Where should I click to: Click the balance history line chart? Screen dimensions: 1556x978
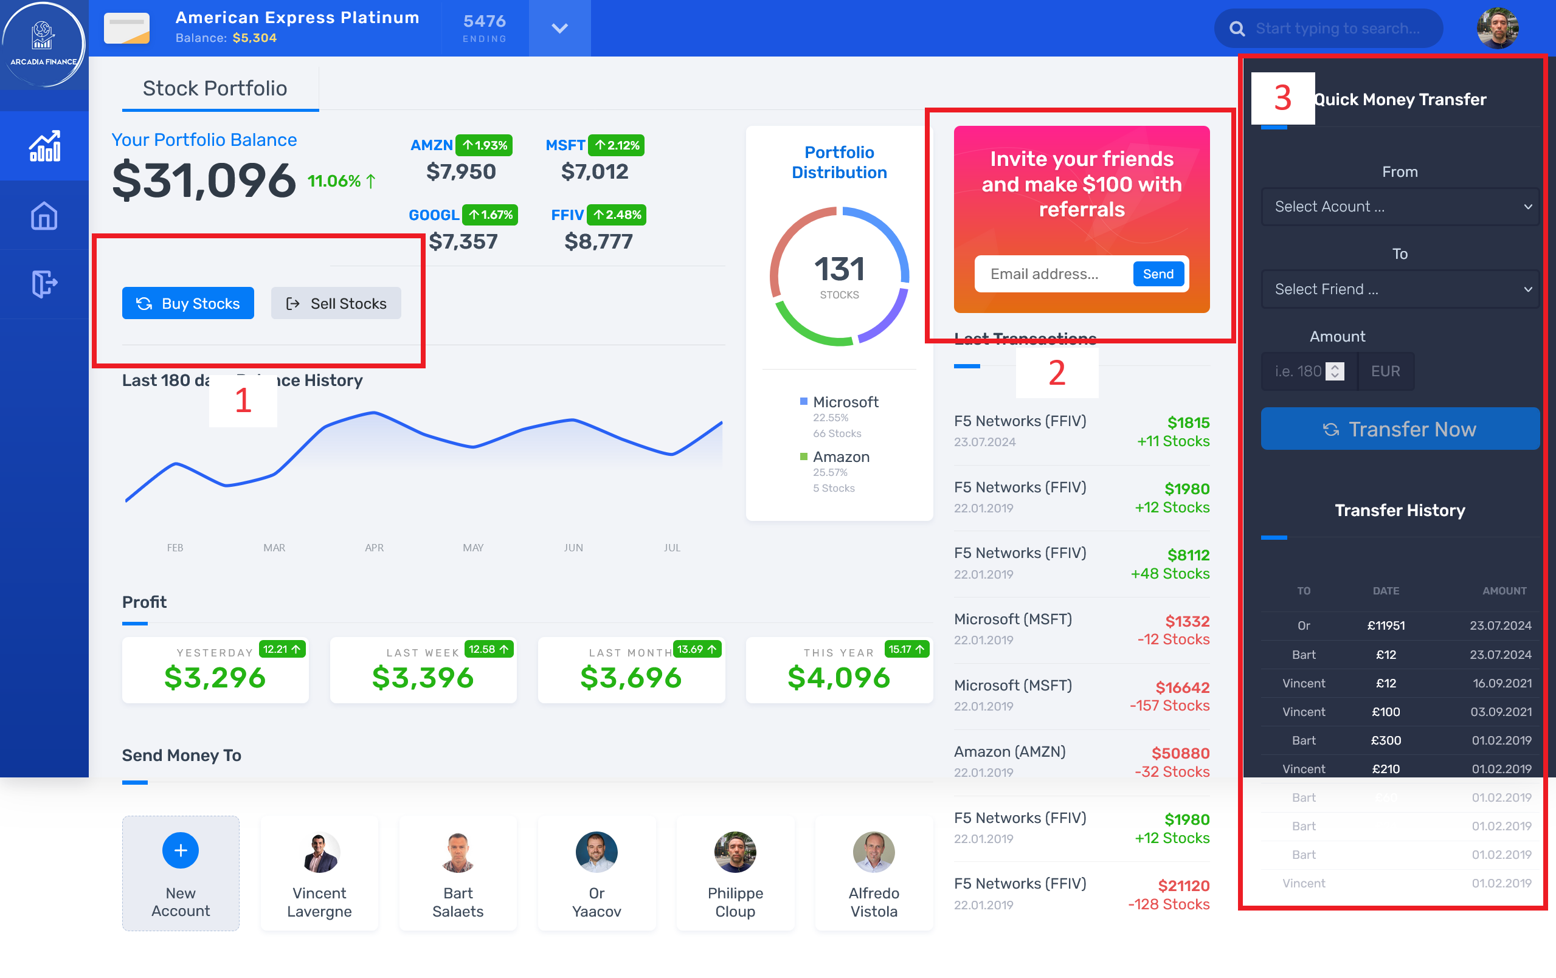pyautogui.click(x=424, y=456)
